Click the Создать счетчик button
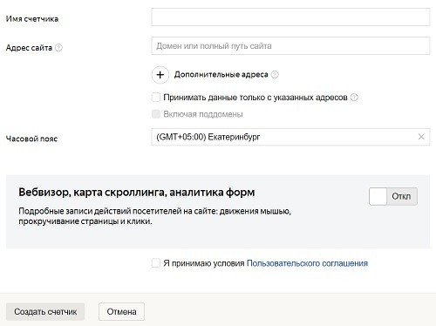Screen dimensions: 436x326 click(45, 312)
